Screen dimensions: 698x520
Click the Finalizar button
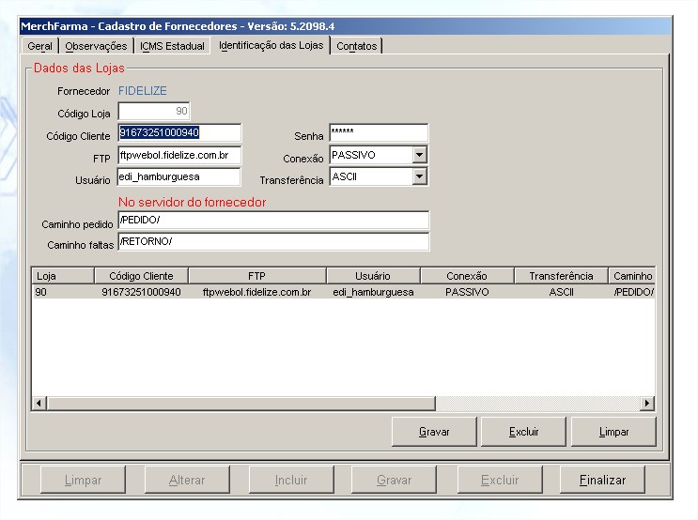[x=602, y=480]
